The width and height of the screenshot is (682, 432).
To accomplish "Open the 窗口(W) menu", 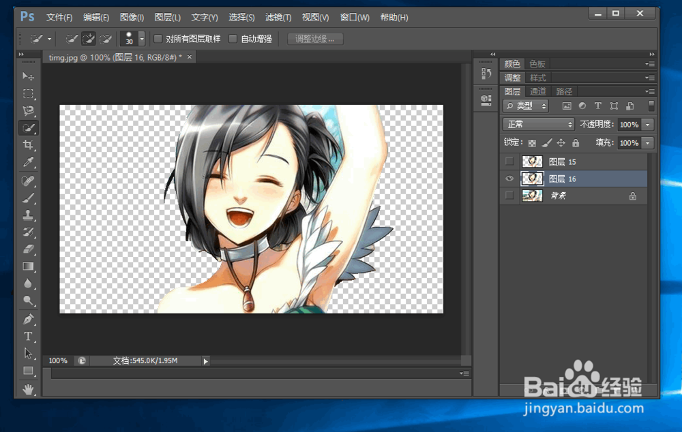I will coord(355,18).
